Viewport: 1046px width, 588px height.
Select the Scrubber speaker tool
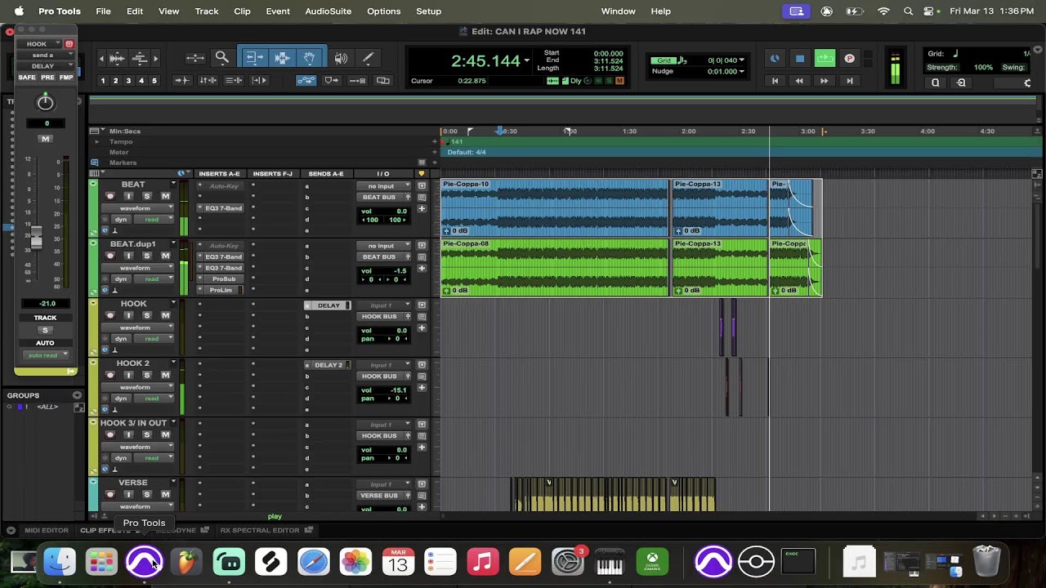341,58
